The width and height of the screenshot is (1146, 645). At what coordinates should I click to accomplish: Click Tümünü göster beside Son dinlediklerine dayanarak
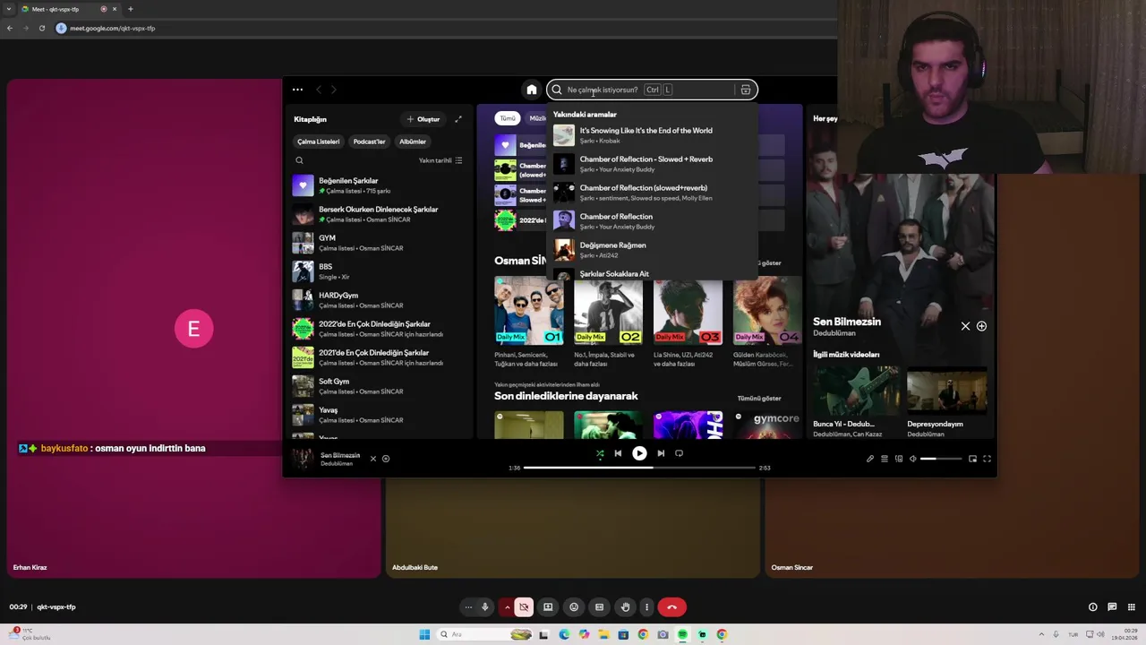(x=759, y=398)
